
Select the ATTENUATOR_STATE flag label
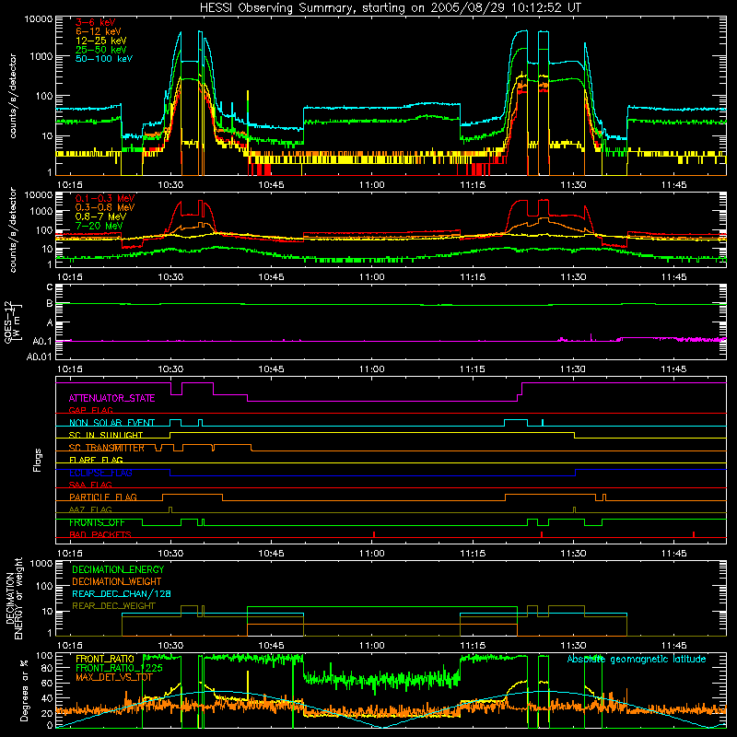(111, 398)
